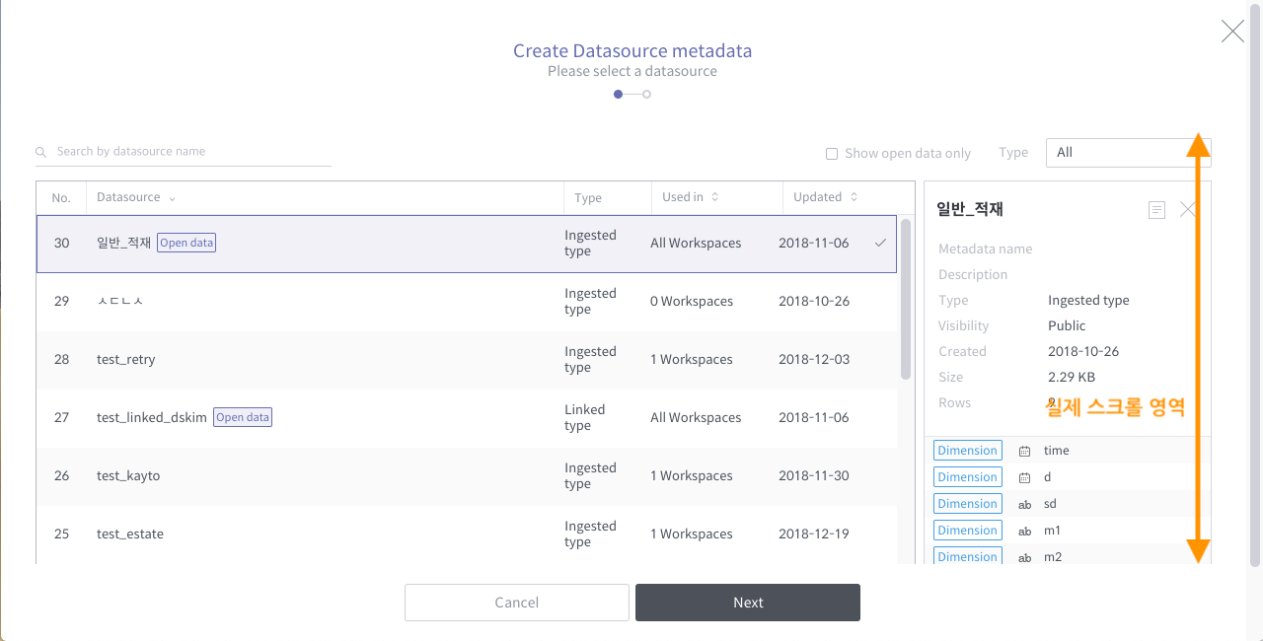Click Open data badge on test_linked_dskim

pos(243,417)
